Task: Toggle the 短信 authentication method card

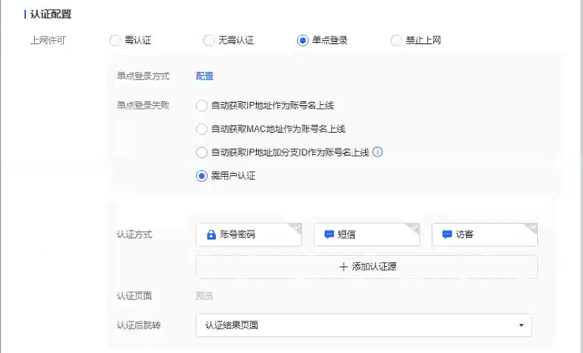Action: coord(367,235)
